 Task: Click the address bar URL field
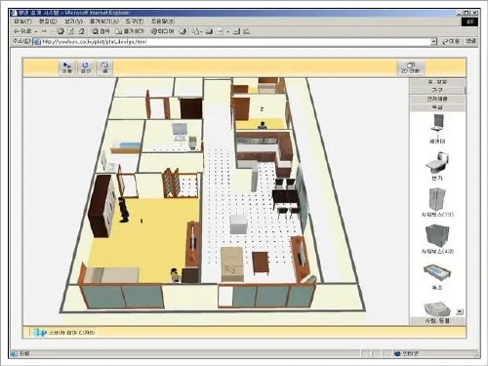(x=232, y=42)
